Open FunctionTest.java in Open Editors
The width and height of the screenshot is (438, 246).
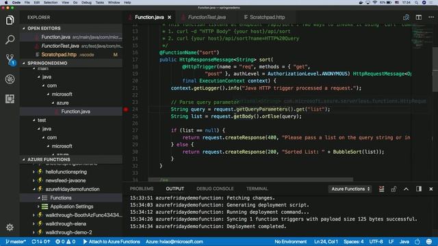71,46
